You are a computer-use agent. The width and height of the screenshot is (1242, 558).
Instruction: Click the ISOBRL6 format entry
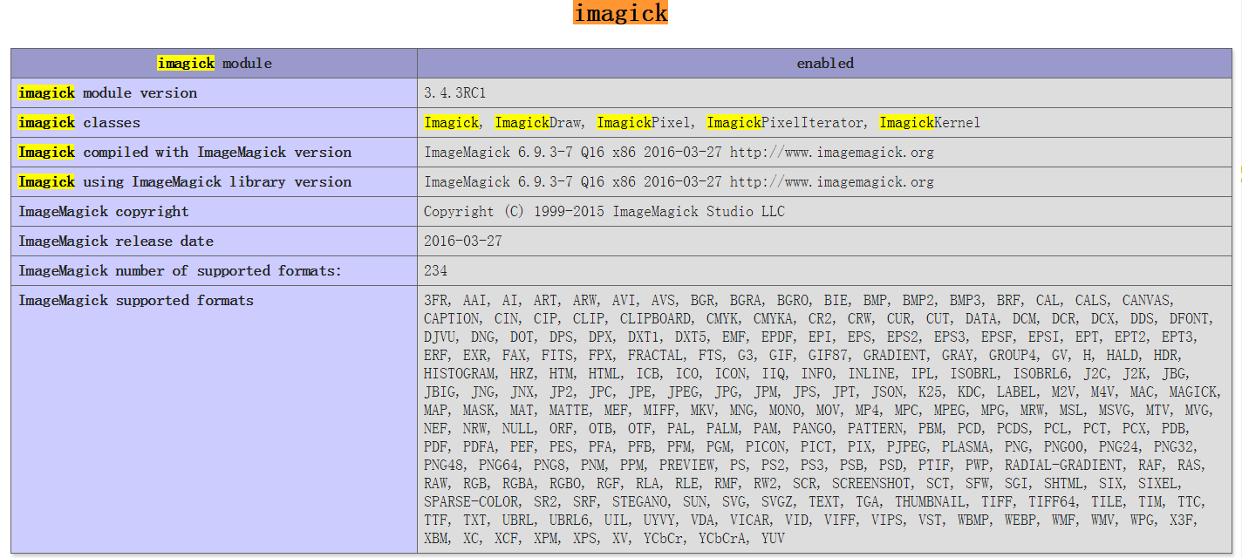[x=1041, y=374]
